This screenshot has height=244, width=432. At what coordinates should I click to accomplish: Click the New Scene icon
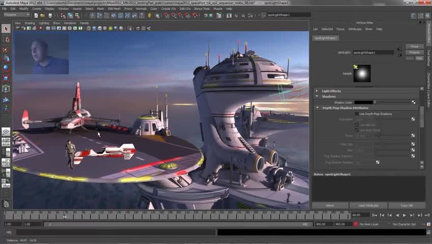point(36,15)
